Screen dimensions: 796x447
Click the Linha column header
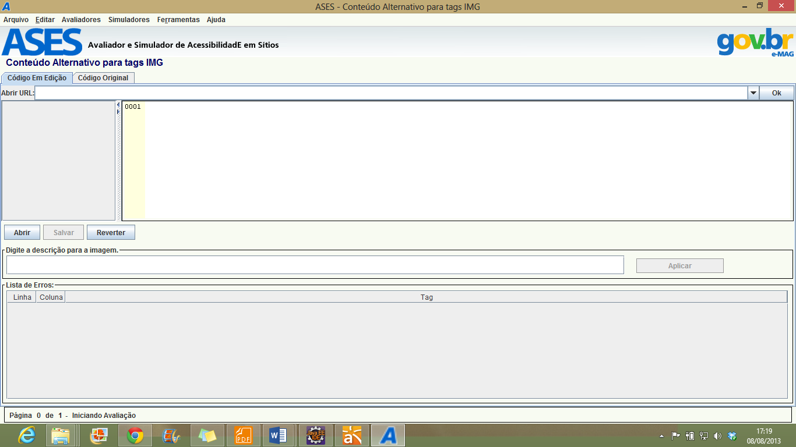(x=22, y=297)
